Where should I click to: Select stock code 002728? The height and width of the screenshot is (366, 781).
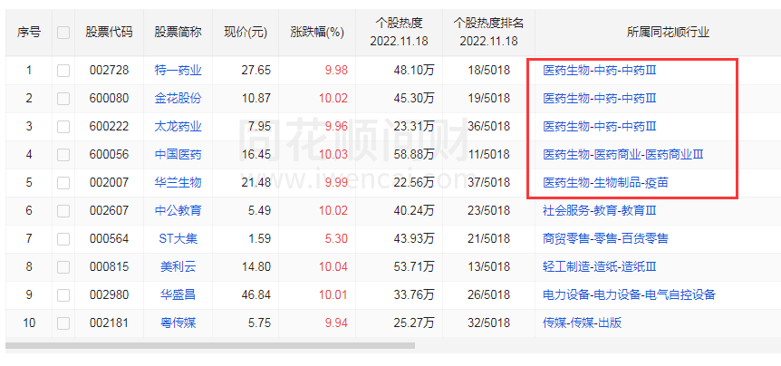point(109,71)
